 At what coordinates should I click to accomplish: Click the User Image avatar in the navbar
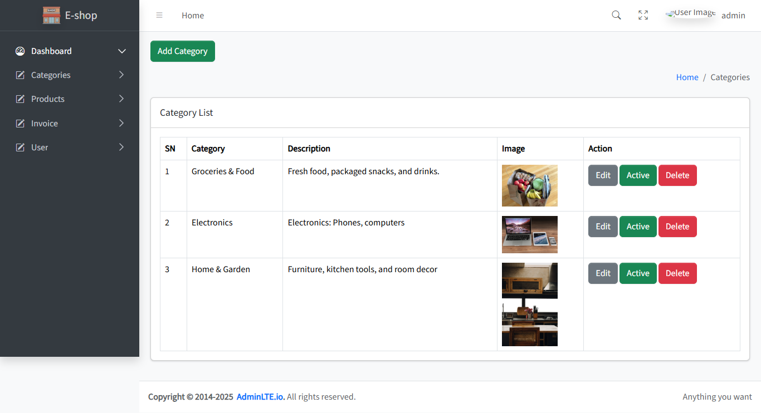point(691,13)
